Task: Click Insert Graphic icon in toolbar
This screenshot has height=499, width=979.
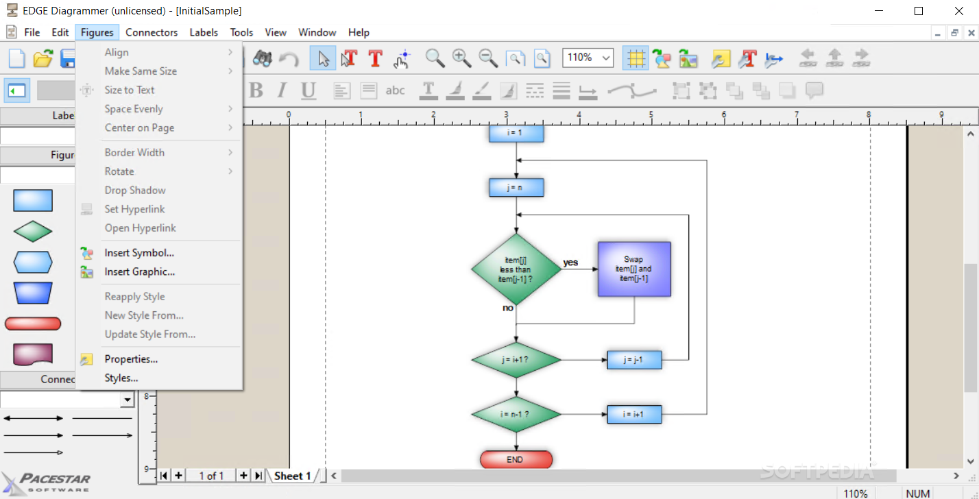Action: pyautogui.click(x=688, y=59)
